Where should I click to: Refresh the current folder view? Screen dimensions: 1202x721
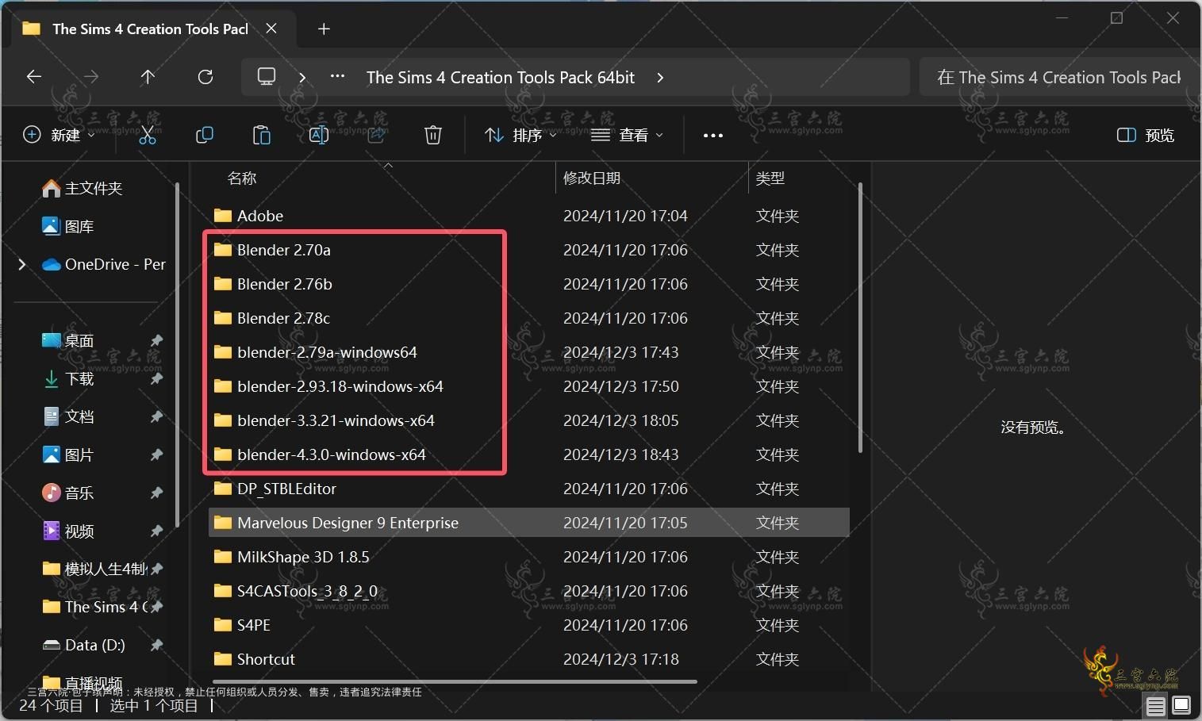(205, 77)
